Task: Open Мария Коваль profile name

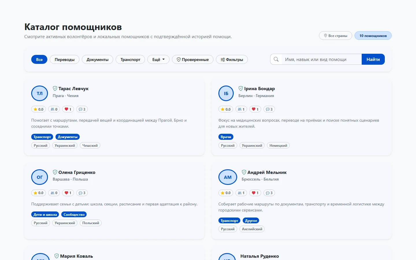Action: (x=77, y=256)
